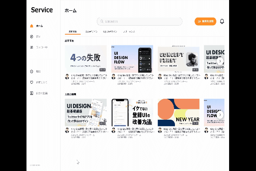Open the 4つの失敗 video thumbnail
This screenshot has height=171, width=256.
pos(86,59)
